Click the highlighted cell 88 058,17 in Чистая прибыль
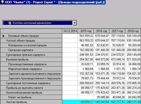Screen dimensions: 141x104 pyautogui.click(x=86, y=102)
